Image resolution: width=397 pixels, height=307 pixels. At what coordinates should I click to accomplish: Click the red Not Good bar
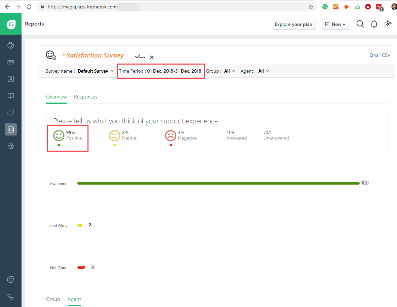click(81, 267)
